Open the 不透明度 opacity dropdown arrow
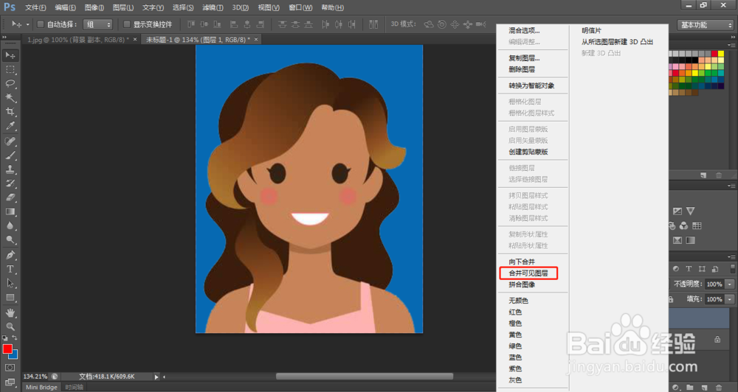 click(x=730, y=284)
